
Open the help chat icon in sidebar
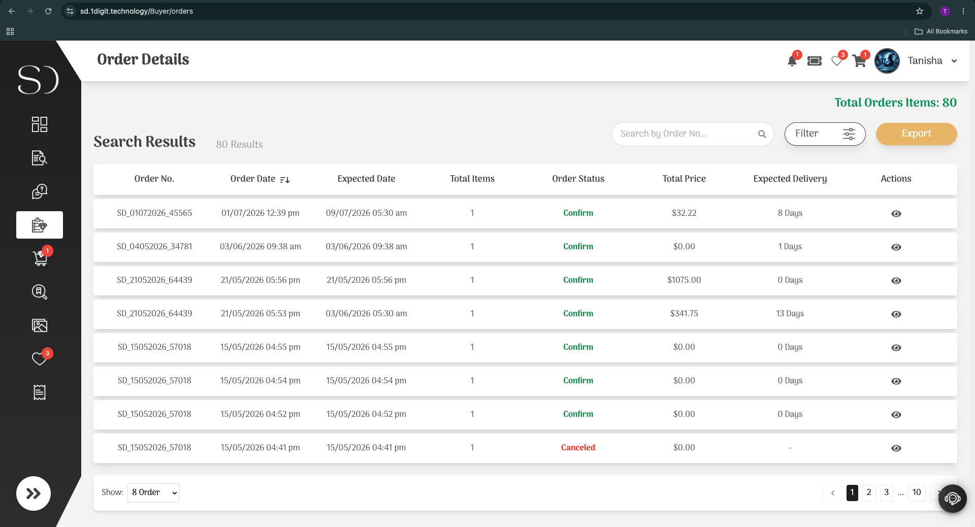click(x=40, y=191)
